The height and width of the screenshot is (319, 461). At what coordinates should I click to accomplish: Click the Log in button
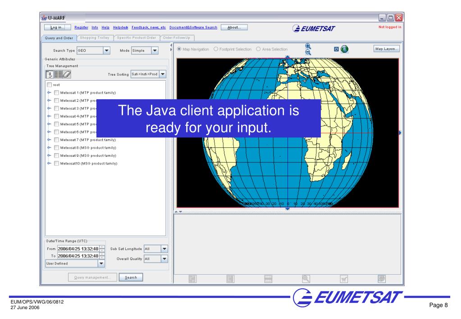57,27
